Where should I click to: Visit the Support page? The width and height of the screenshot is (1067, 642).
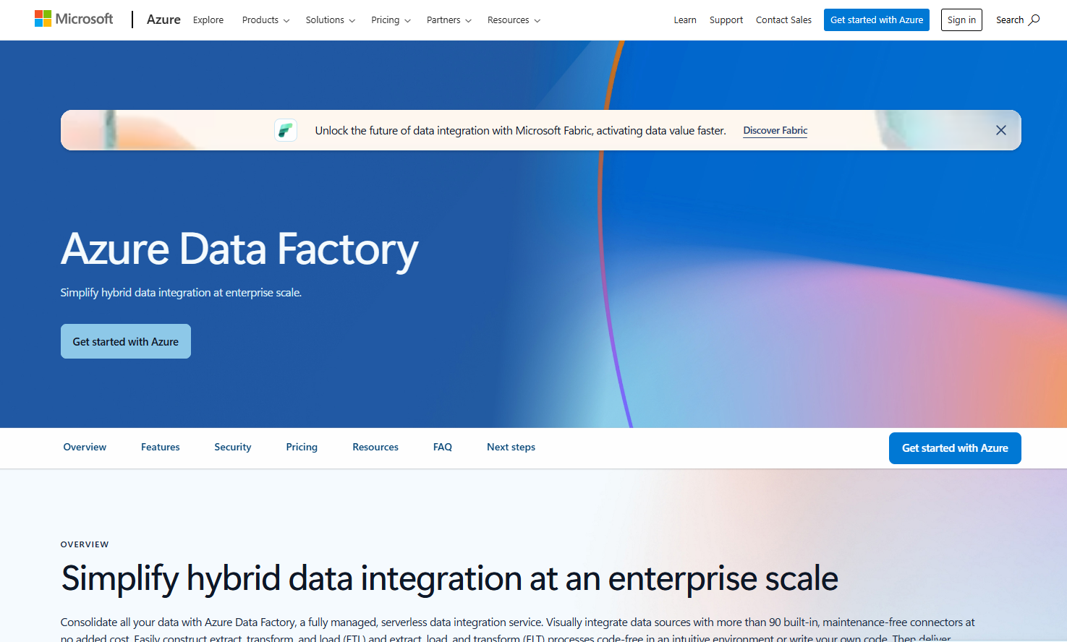726,20
